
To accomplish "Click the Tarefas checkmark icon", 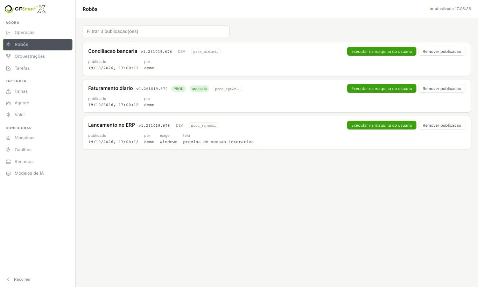I will pyautogui.click(x=8, y=68).
